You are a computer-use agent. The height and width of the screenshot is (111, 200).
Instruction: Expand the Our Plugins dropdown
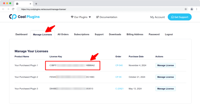click(81, 17)
